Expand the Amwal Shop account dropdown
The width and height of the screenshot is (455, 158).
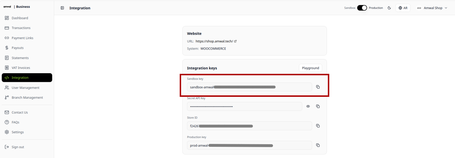pyautogui.click(x=432, y=8)
